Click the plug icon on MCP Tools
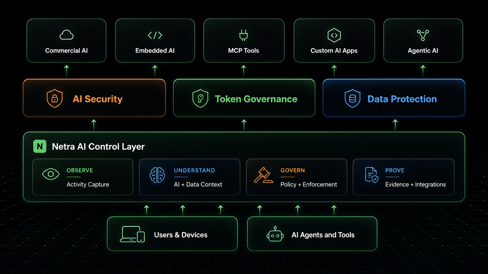The width and height of the screenshot is (488, 274). [x=243, y=35]
